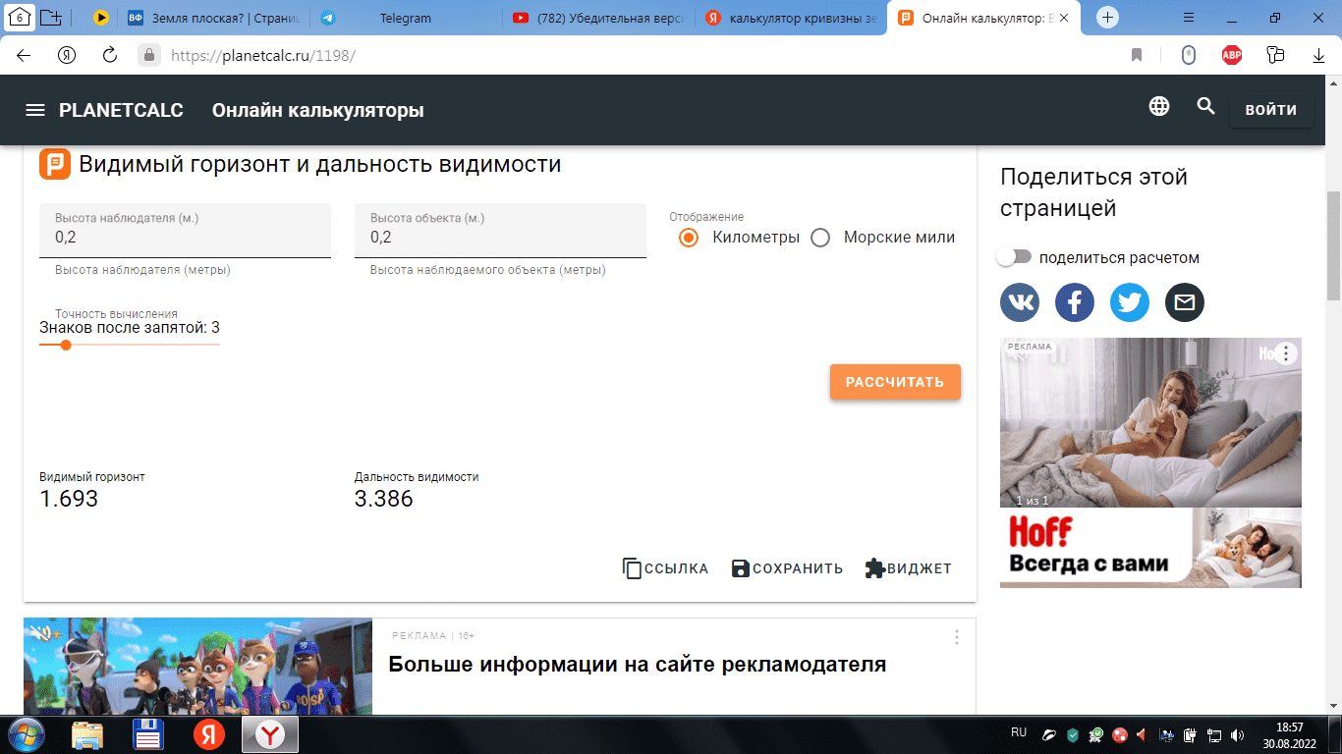Click the orange PLANETCALC logo beside the calculator title
The width and height of the screenshot is (1342, 754).
55,164
